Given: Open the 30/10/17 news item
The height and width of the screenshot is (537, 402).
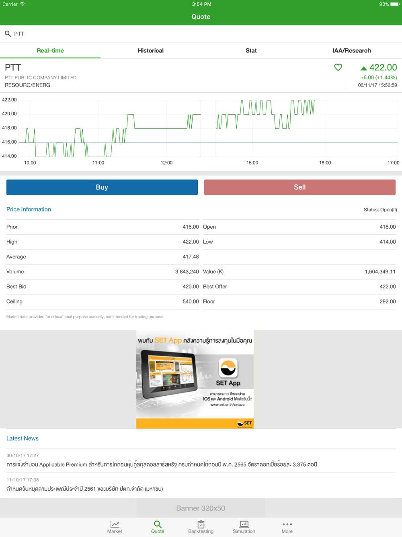Looking at the screenshot, I should tap(201, 461).
